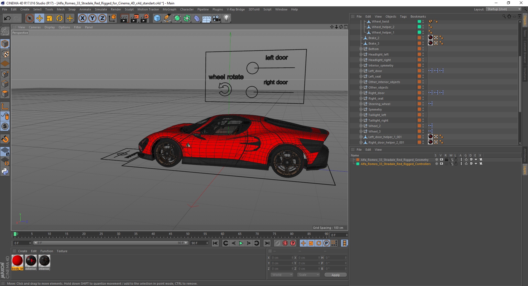
Task: Play the animation forward
Action: [x=241, y=243]
